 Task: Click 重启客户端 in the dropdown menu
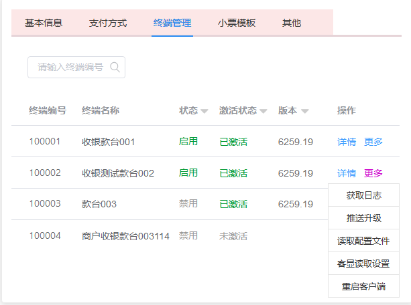pyautogui.click(x=364, y=286)
